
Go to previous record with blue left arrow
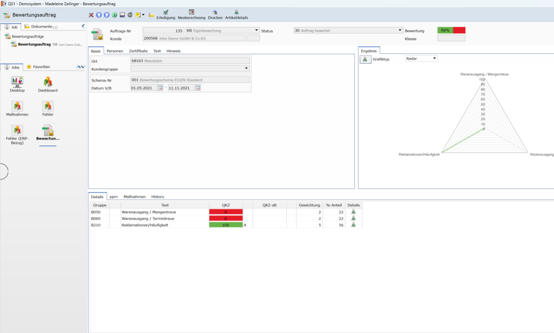(99, 15)
